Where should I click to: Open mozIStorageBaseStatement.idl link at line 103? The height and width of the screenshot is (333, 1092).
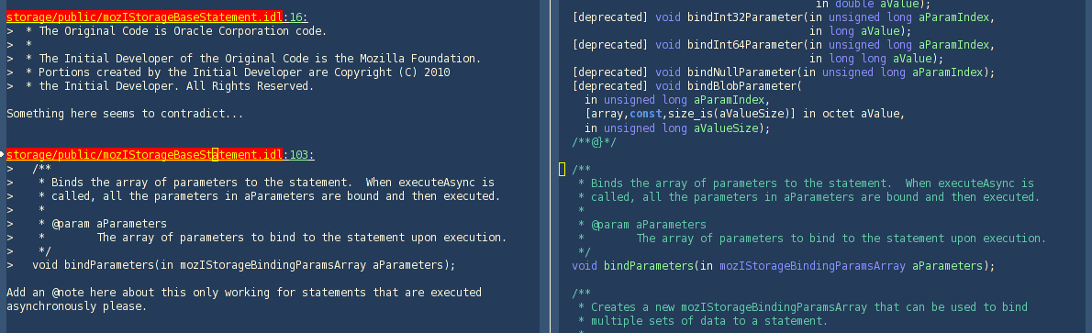click(x=145, y=155)
